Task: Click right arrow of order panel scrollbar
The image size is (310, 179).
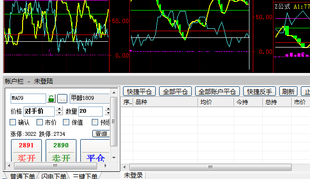Action: 106,166
